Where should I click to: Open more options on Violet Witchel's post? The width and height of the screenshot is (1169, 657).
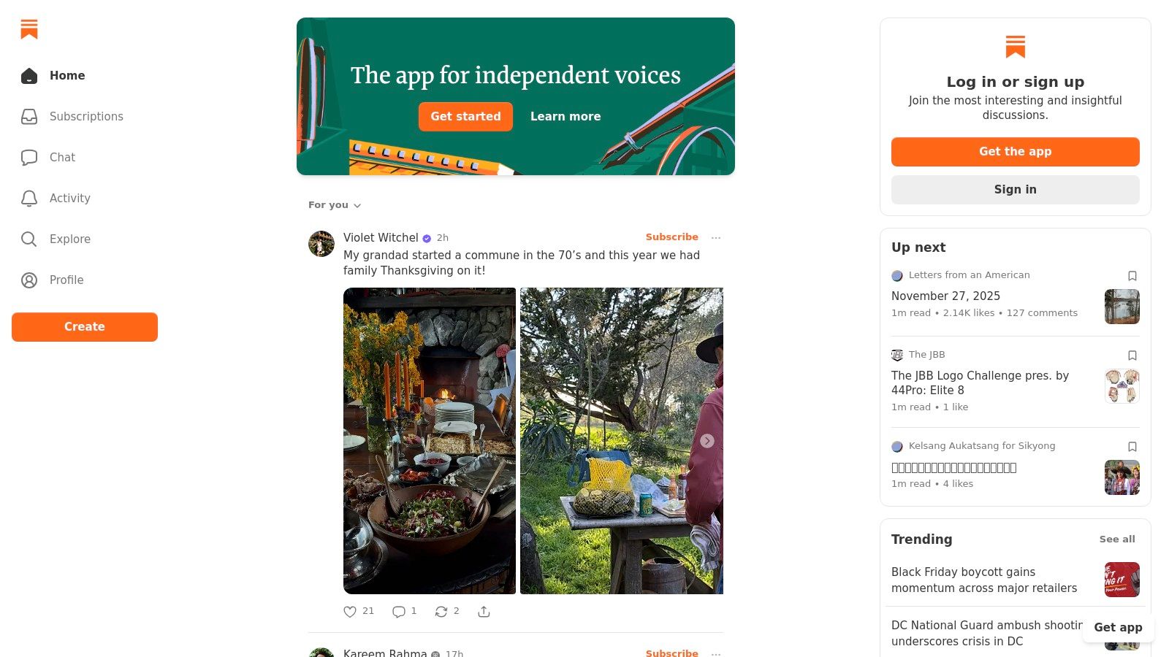pyautogui.click(x=716, y=238)
